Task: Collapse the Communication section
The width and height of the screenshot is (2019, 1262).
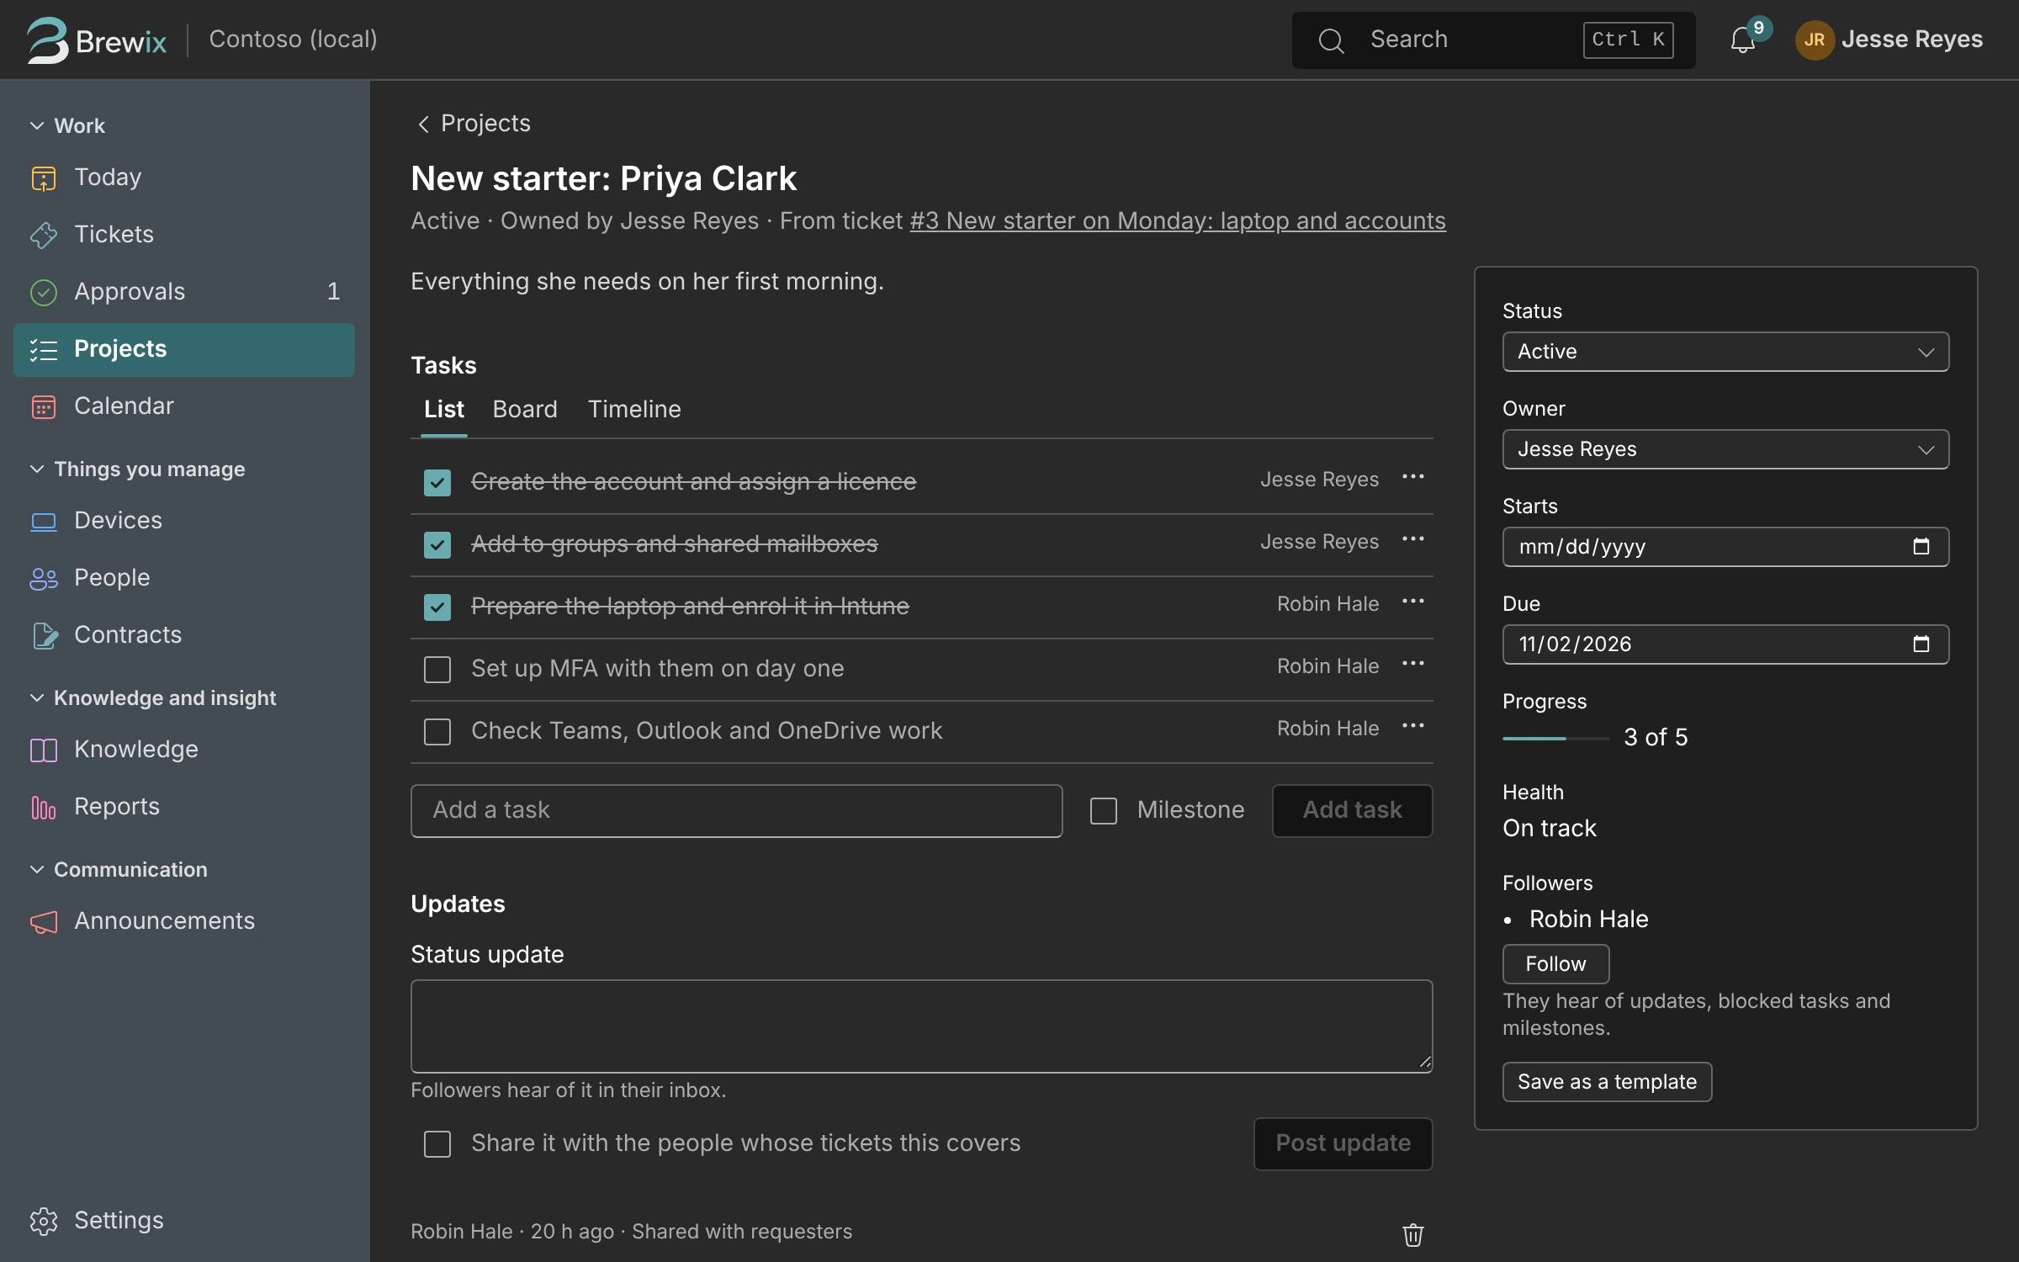Action: [x=118, y=869]
